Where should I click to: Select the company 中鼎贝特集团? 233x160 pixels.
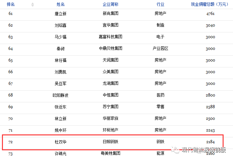pyautogui.click(x=110, y=48)
